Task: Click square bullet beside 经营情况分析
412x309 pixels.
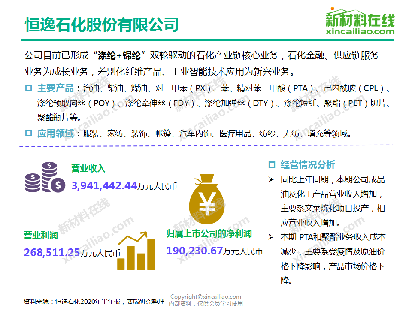Action: [272, 165]
